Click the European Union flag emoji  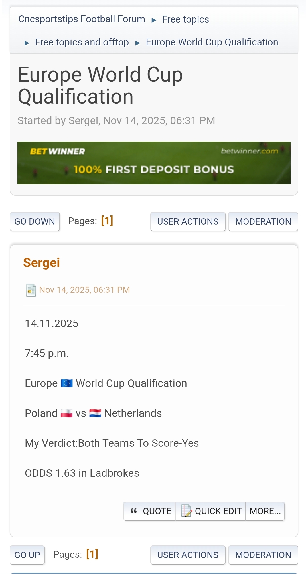(67, 383)
